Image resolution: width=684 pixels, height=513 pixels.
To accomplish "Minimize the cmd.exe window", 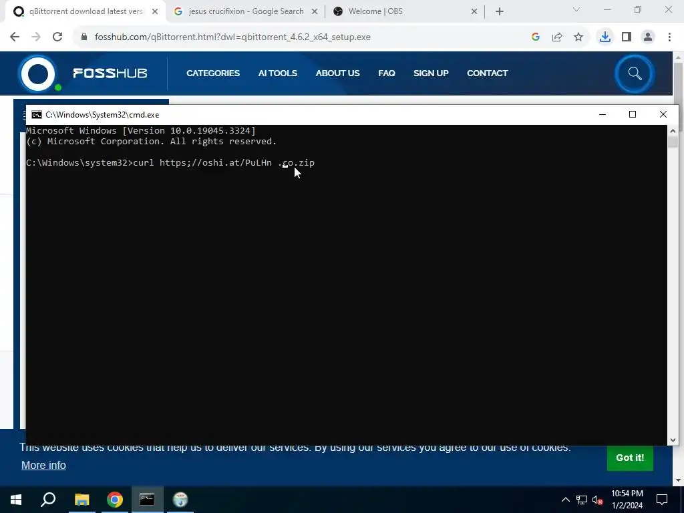I will [603, 115].
